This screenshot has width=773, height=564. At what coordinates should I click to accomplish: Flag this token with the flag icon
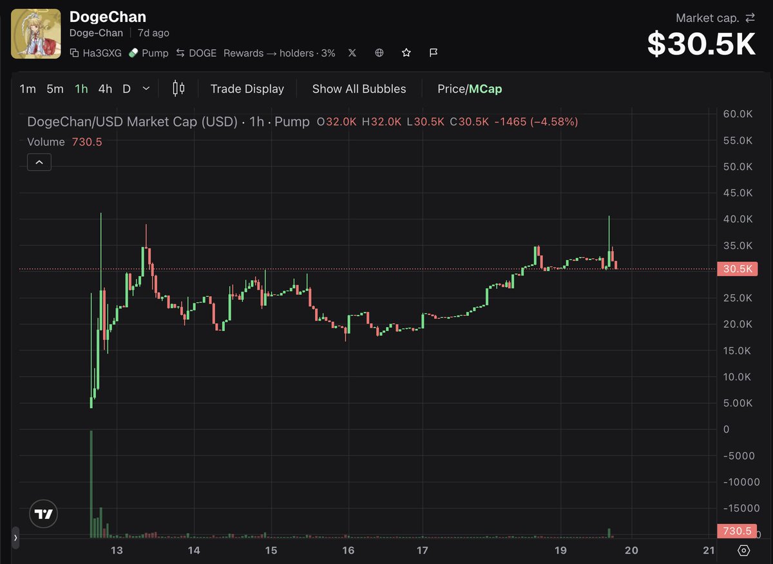(x=434, y=53)
